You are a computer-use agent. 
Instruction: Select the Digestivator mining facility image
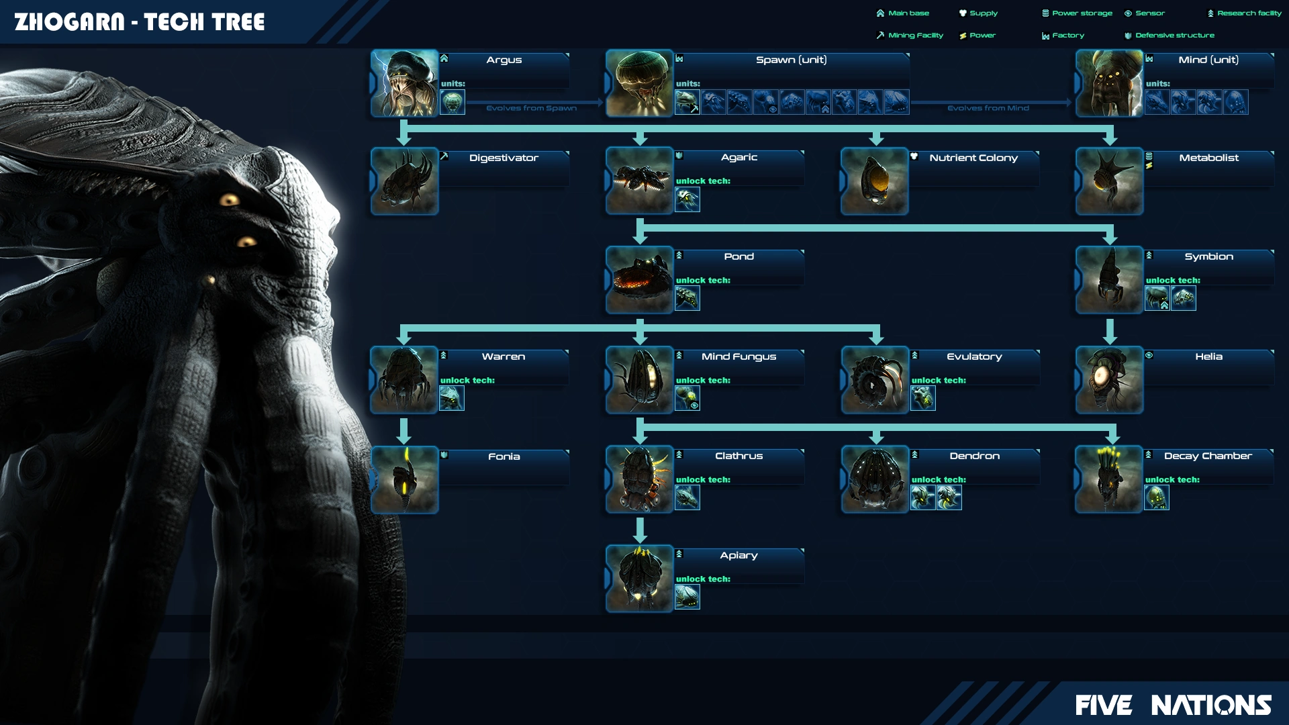click(x=404, y=181)
